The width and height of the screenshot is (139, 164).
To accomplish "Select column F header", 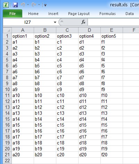I will pyautogui.click(x=131, y=30).
